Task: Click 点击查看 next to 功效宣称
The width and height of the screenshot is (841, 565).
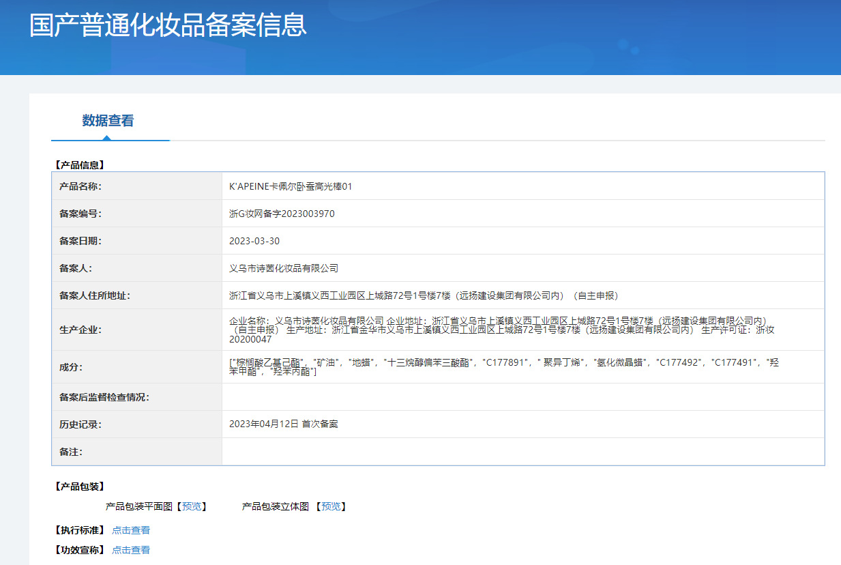Action: pyautogui.click(x=131, y=550)
